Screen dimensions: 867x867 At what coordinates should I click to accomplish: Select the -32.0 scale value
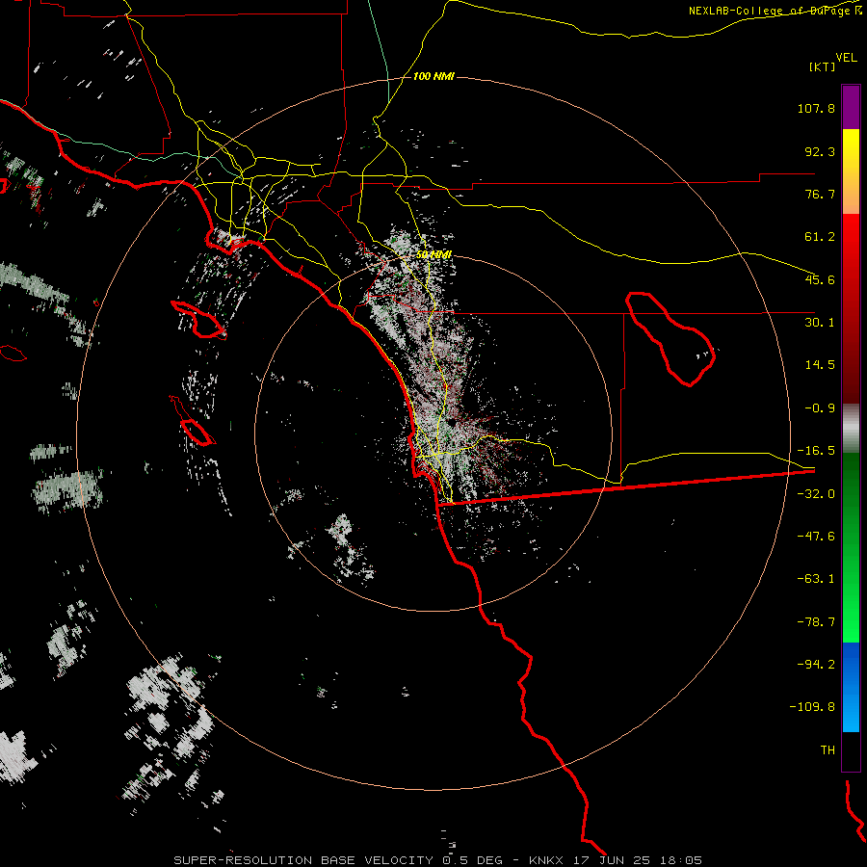(816, 494)
